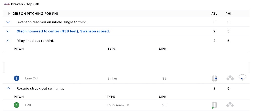The width and height of the screenshot is (253, 111).
Task: Expand Olson home run play details
Action: [x=8, y=31]
